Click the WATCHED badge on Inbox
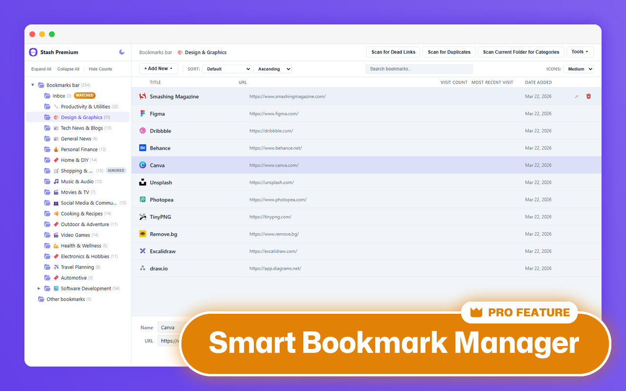The image size is (626, 391). click(x=85, y=96)
